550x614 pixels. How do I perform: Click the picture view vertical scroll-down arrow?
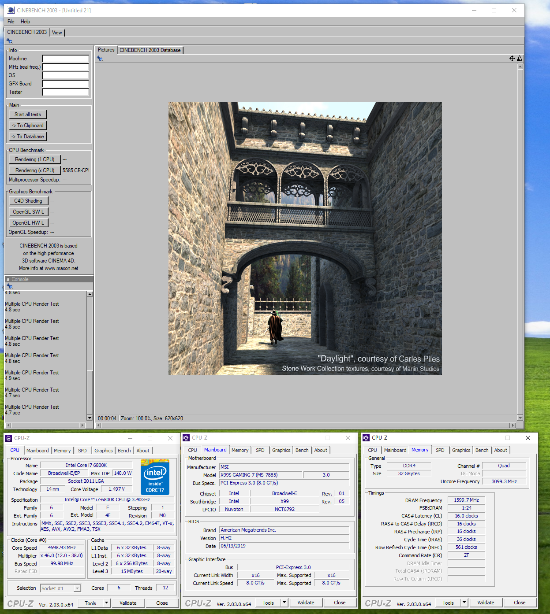tap(520, 418)
